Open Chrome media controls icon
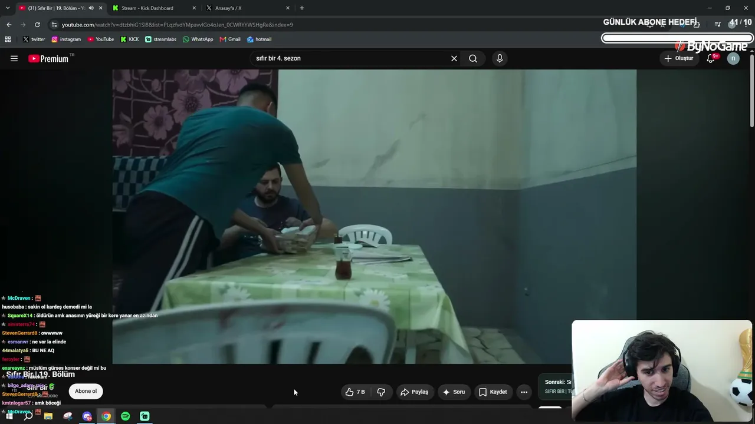 point(717,25)
